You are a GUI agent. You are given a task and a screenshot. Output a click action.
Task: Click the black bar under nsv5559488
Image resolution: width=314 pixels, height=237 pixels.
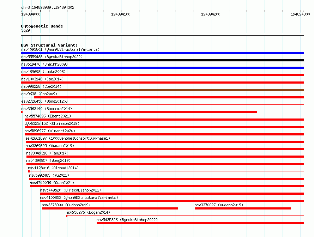(162, 60)
